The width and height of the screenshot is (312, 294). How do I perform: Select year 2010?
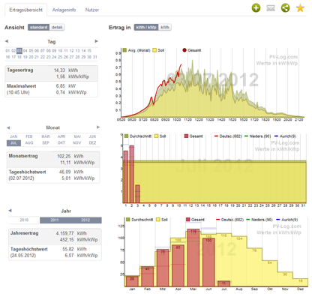(24, 220)
